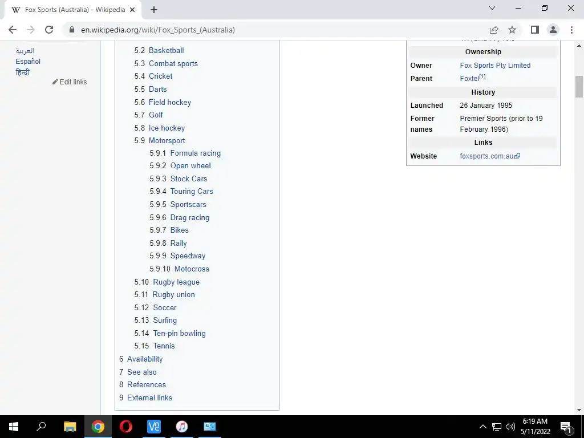Open tab search chevron
This screenshot has height=438, width=584.
pos(492,8)
